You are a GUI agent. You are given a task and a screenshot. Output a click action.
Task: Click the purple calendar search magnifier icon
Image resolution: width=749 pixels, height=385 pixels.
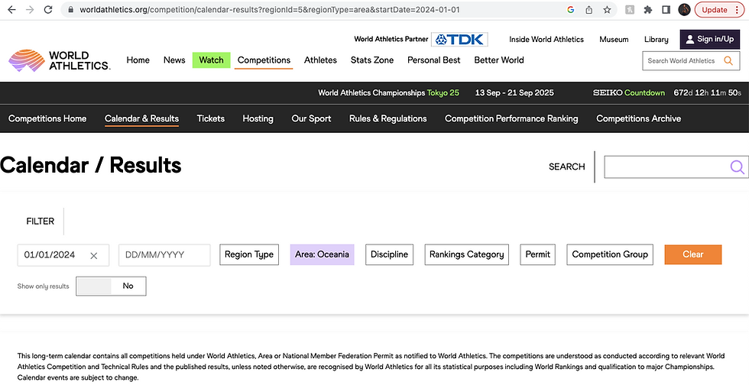coord(737,167)
